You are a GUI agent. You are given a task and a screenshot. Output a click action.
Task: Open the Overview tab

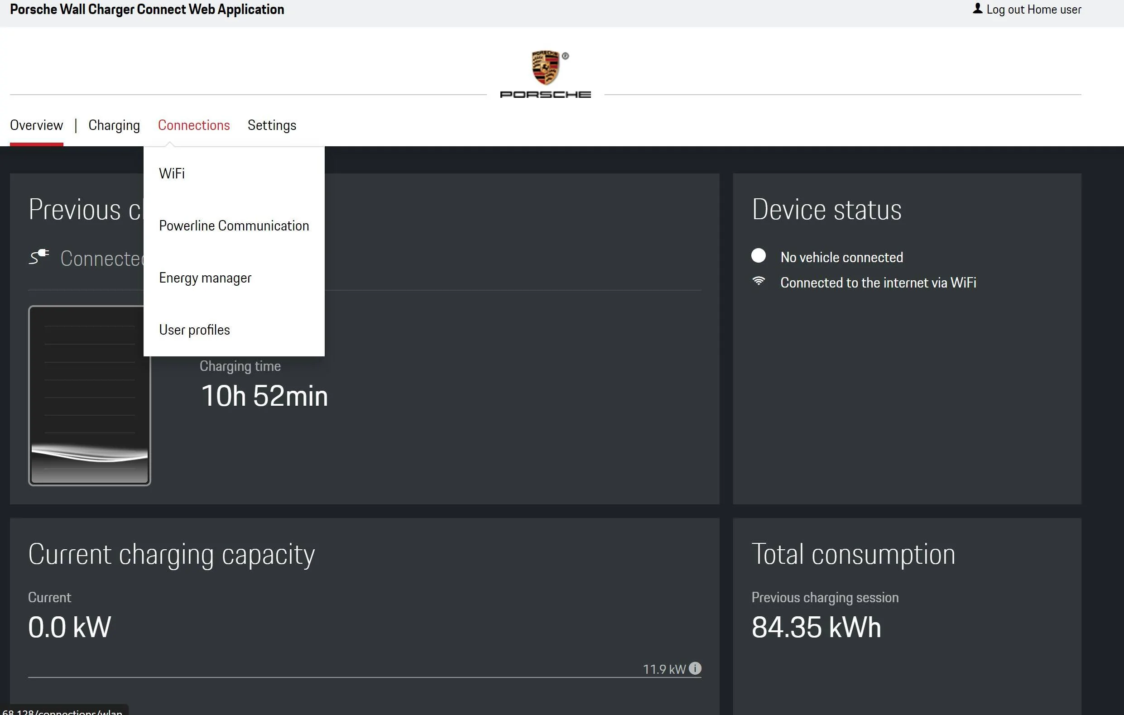tap(36, 125)
